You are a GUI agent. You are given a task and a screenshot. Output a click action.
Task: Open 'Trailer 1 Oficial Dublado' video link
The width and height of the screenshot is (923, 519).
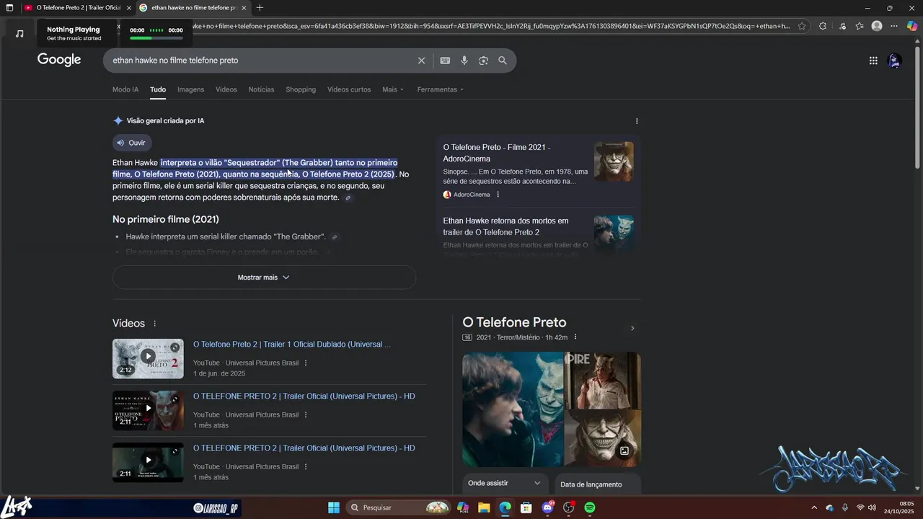(x=292, y=345)
